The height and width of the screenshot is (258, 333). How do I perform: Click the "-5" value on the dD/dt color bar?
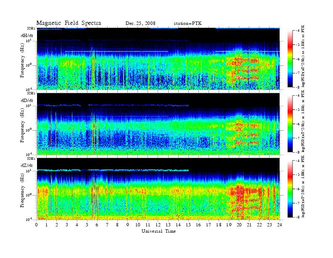[x=298, y=110]
